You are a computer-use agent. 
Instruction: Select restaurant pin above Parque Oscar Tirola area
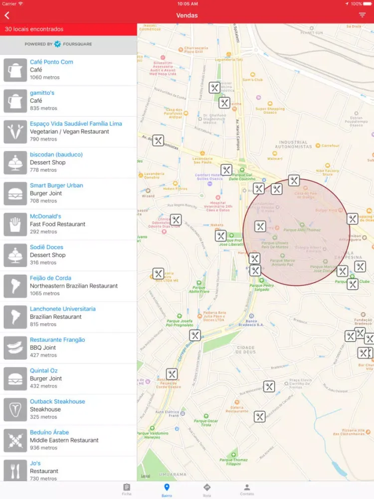259,417
